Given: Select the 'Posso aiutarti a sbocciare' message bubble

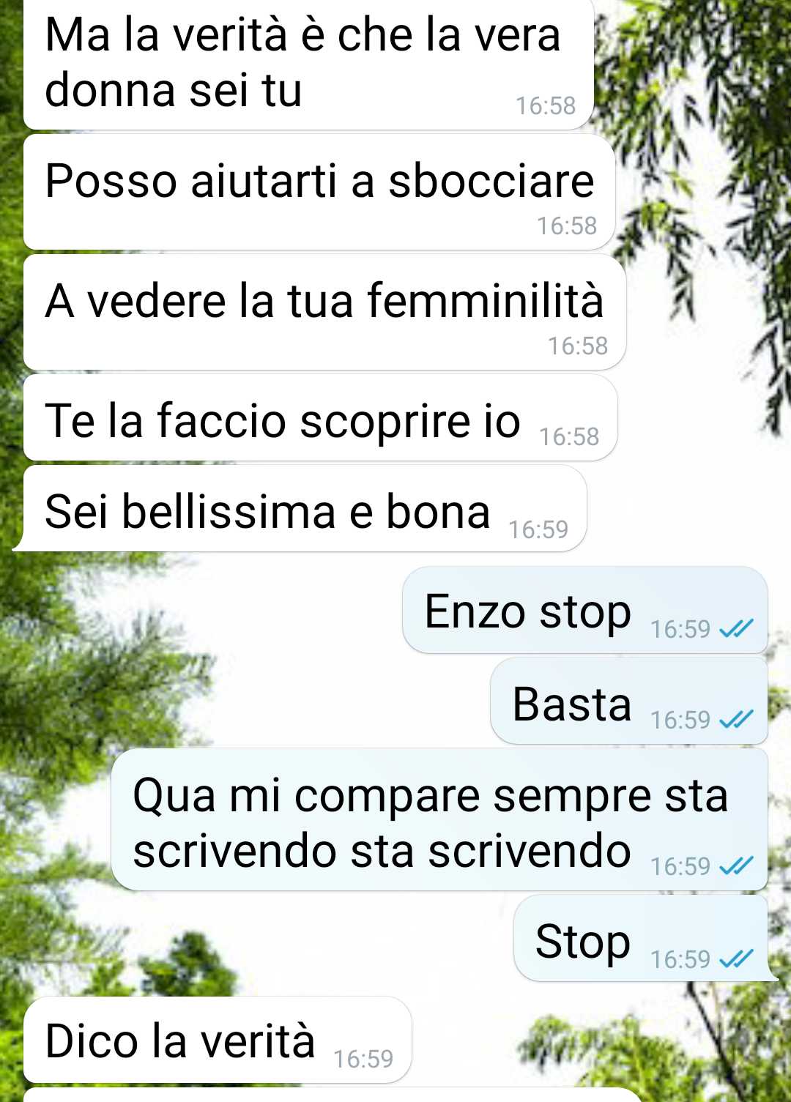Looking at the screenshot, I should click(x=319, y=193).
